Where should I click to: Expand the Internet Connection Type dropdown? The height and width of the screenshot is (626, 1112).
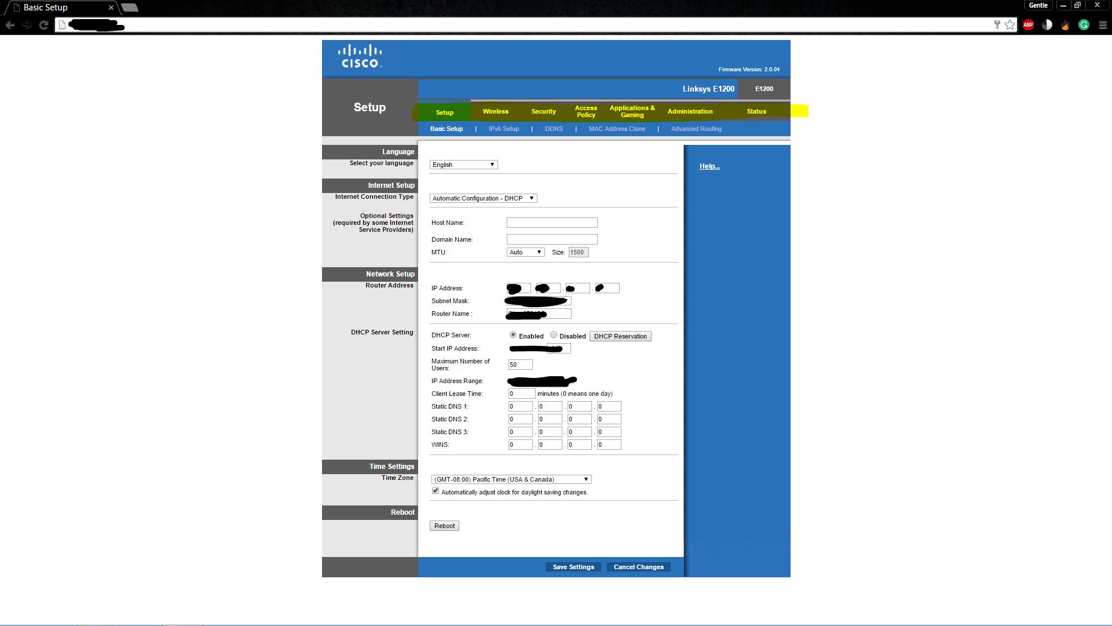[483, 198]
